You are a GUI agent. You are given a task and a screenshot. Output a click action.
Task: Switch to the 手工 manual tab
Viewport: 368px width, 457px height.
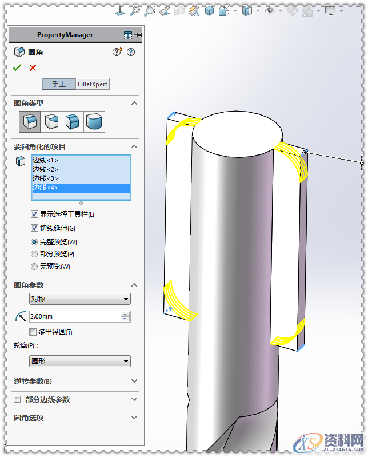pos(59,84)
